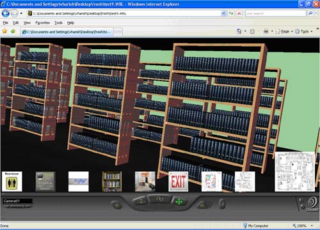Select the test9.WRL browser tab
The height and width of the screenshot is (230, 320).
click(x=67, y=32)
